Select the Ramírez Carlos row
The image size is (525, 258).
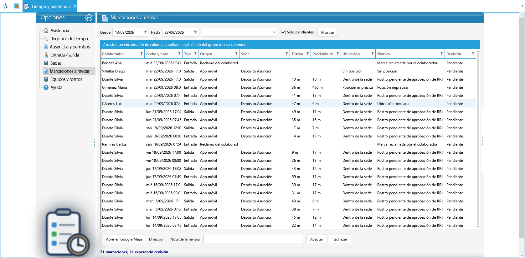coord(288,144)
